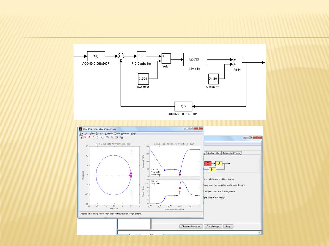Click the 'Frequency (rad/sec)' axis label
Image resolution: width=329 pixels, height=246 pixels.
tap(174, 209)
